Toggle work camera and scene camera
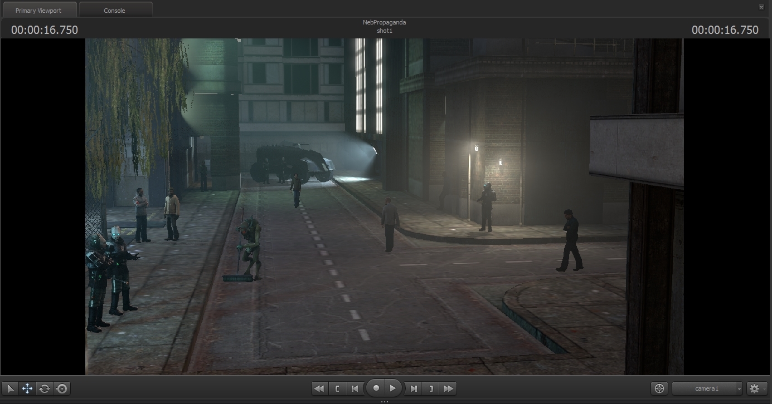Image resolution: width=772 pixels, height=404 pixels. [x=659, y=388]
